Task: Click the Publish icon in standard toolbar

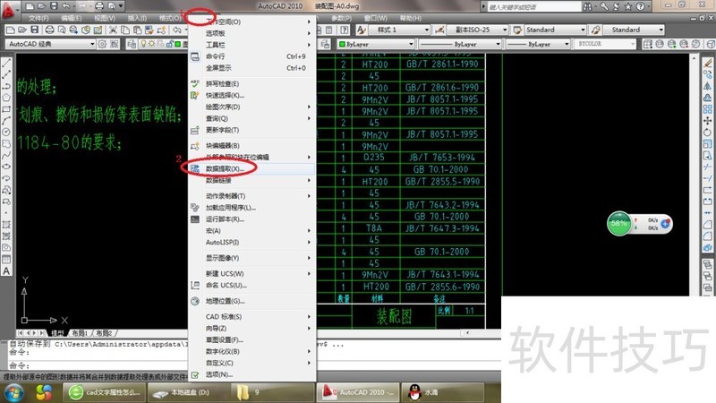Action: pos(73,30)
